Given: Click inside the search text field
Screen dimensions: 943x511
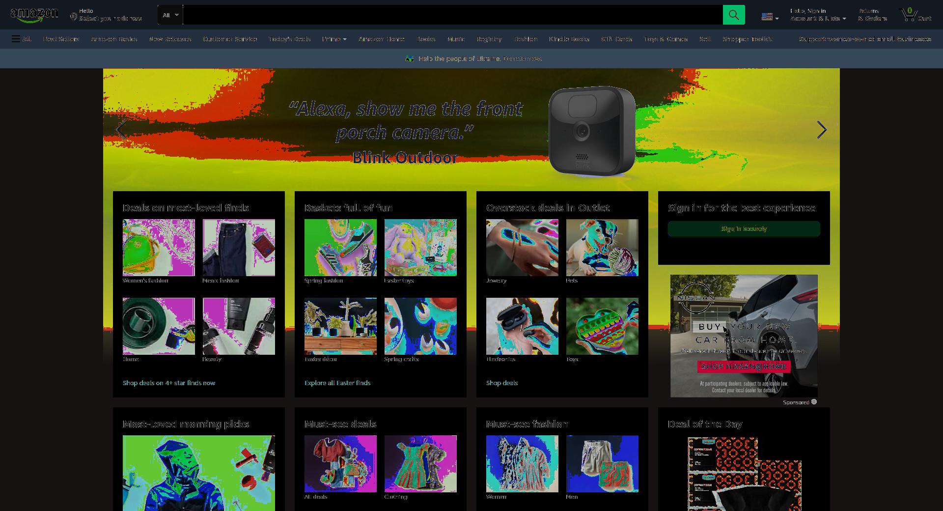Looking at the screenshot, I should 452,15.
